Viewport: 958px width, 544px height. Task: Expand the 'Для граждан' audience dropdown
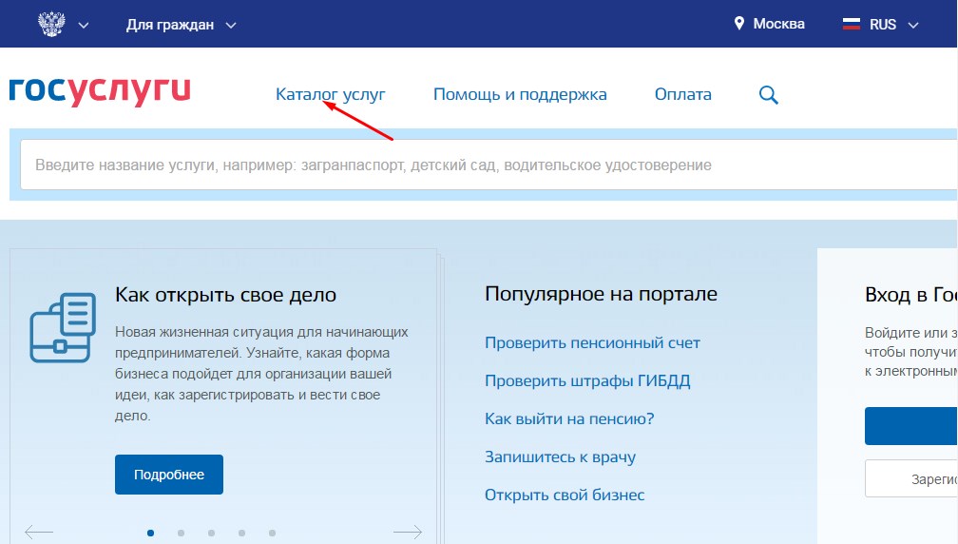pos(181,24)
